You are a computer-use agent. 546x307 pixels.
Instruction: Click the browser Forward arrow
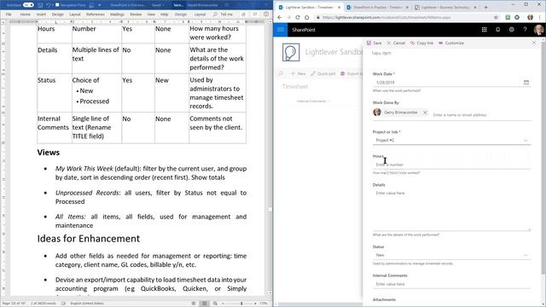(288, 17)
